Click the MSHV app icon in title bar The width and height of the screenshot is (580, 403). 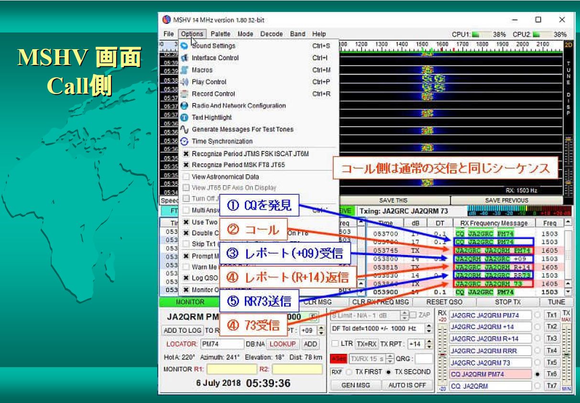166,20
